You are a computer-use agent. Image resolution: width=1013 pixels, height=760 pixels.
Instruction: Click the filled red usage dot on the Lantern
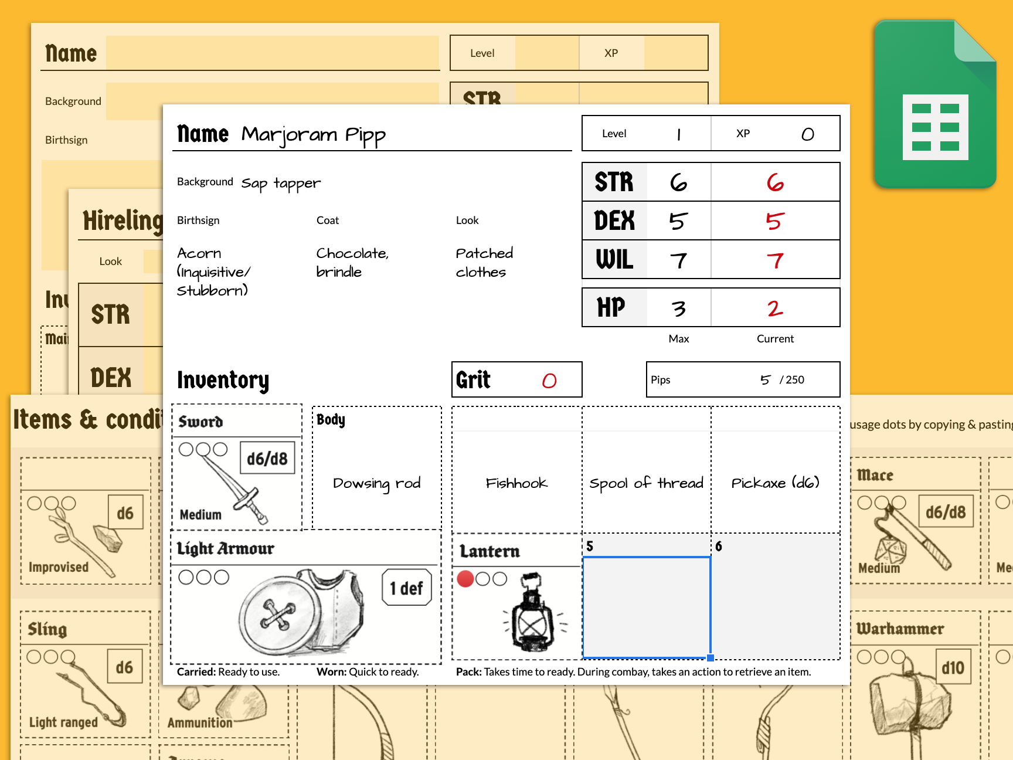(x=466, y=578)
